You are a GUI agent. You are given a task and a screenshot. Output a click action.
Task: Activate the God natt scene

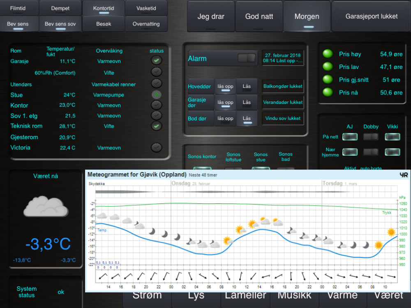click(x=259, y=17)
